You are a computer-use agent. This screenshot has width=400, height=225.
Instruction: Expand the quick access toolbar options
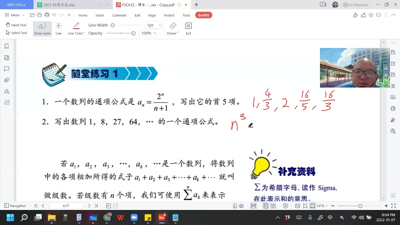click(x=69, y=15)
